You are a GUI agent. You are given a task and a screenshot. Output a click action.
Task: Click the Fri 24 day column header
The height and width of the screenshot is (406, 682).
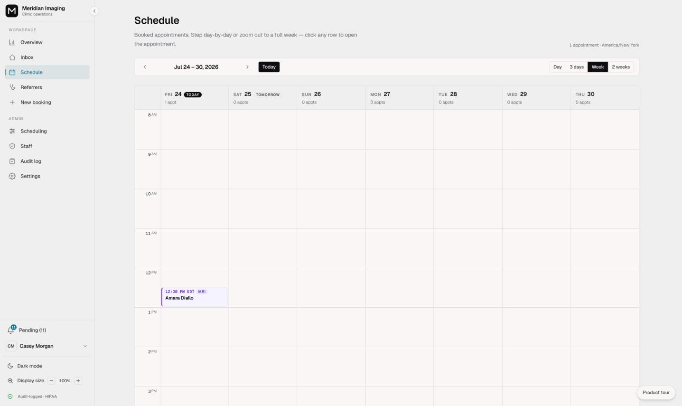195,98
